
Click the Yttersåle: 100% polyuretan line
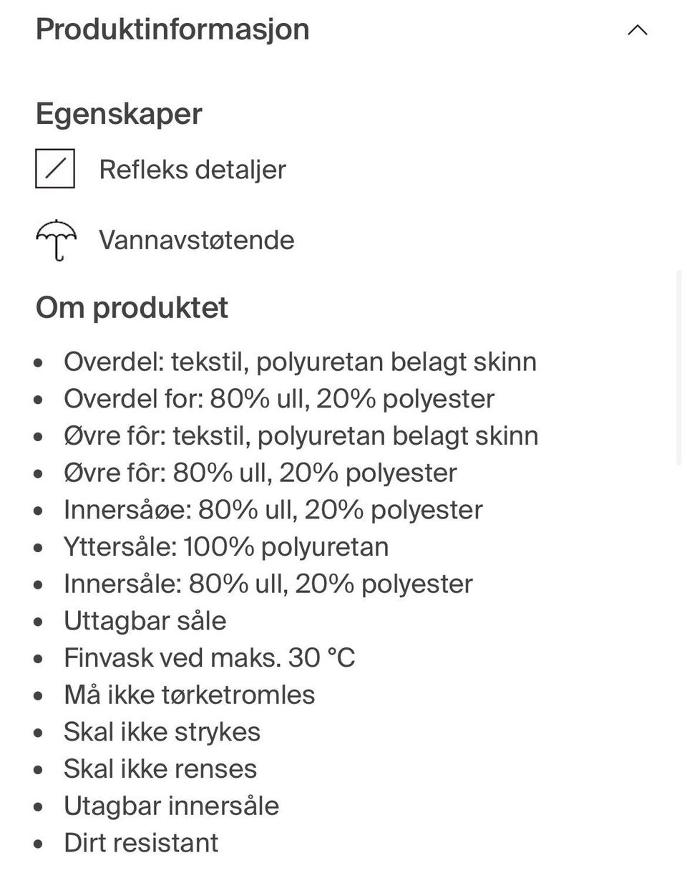(226, 547)
